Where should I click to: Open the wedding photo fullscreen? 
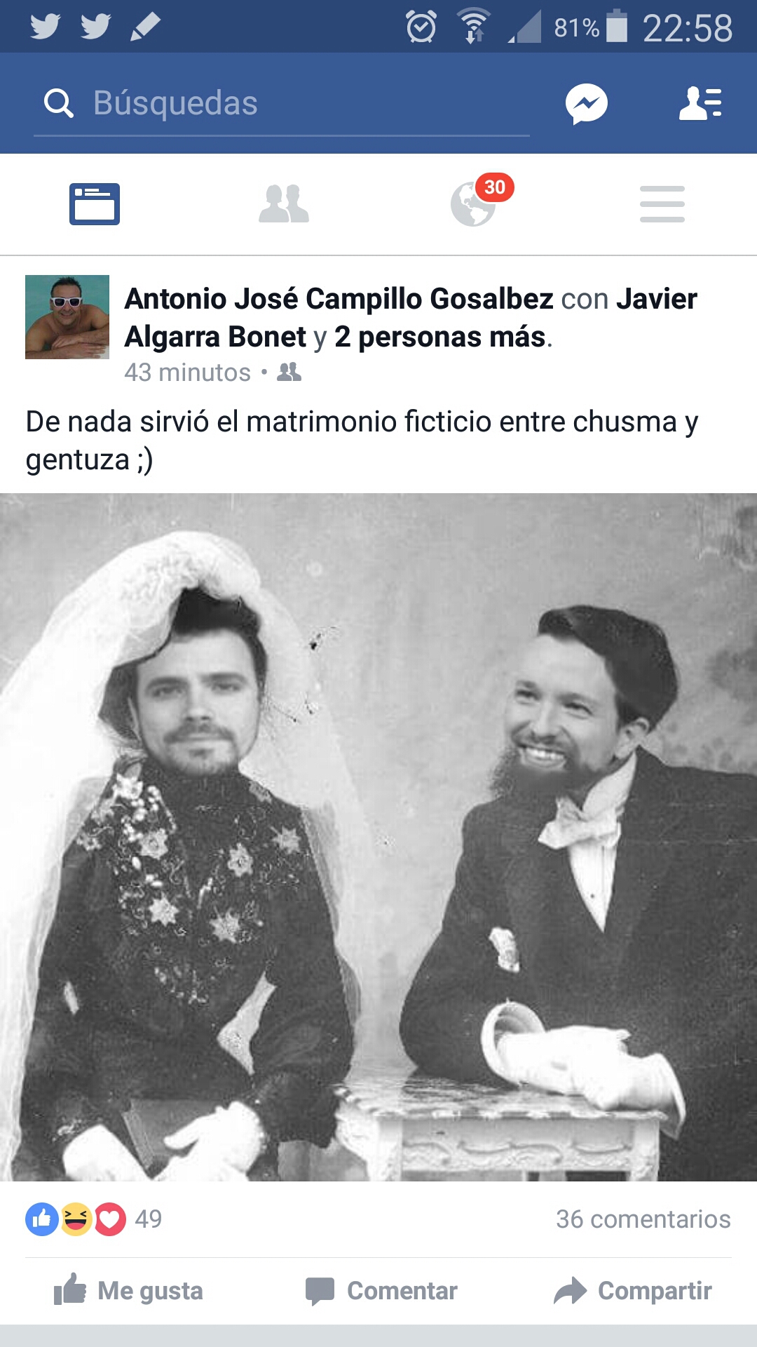[x=378, y=837]
